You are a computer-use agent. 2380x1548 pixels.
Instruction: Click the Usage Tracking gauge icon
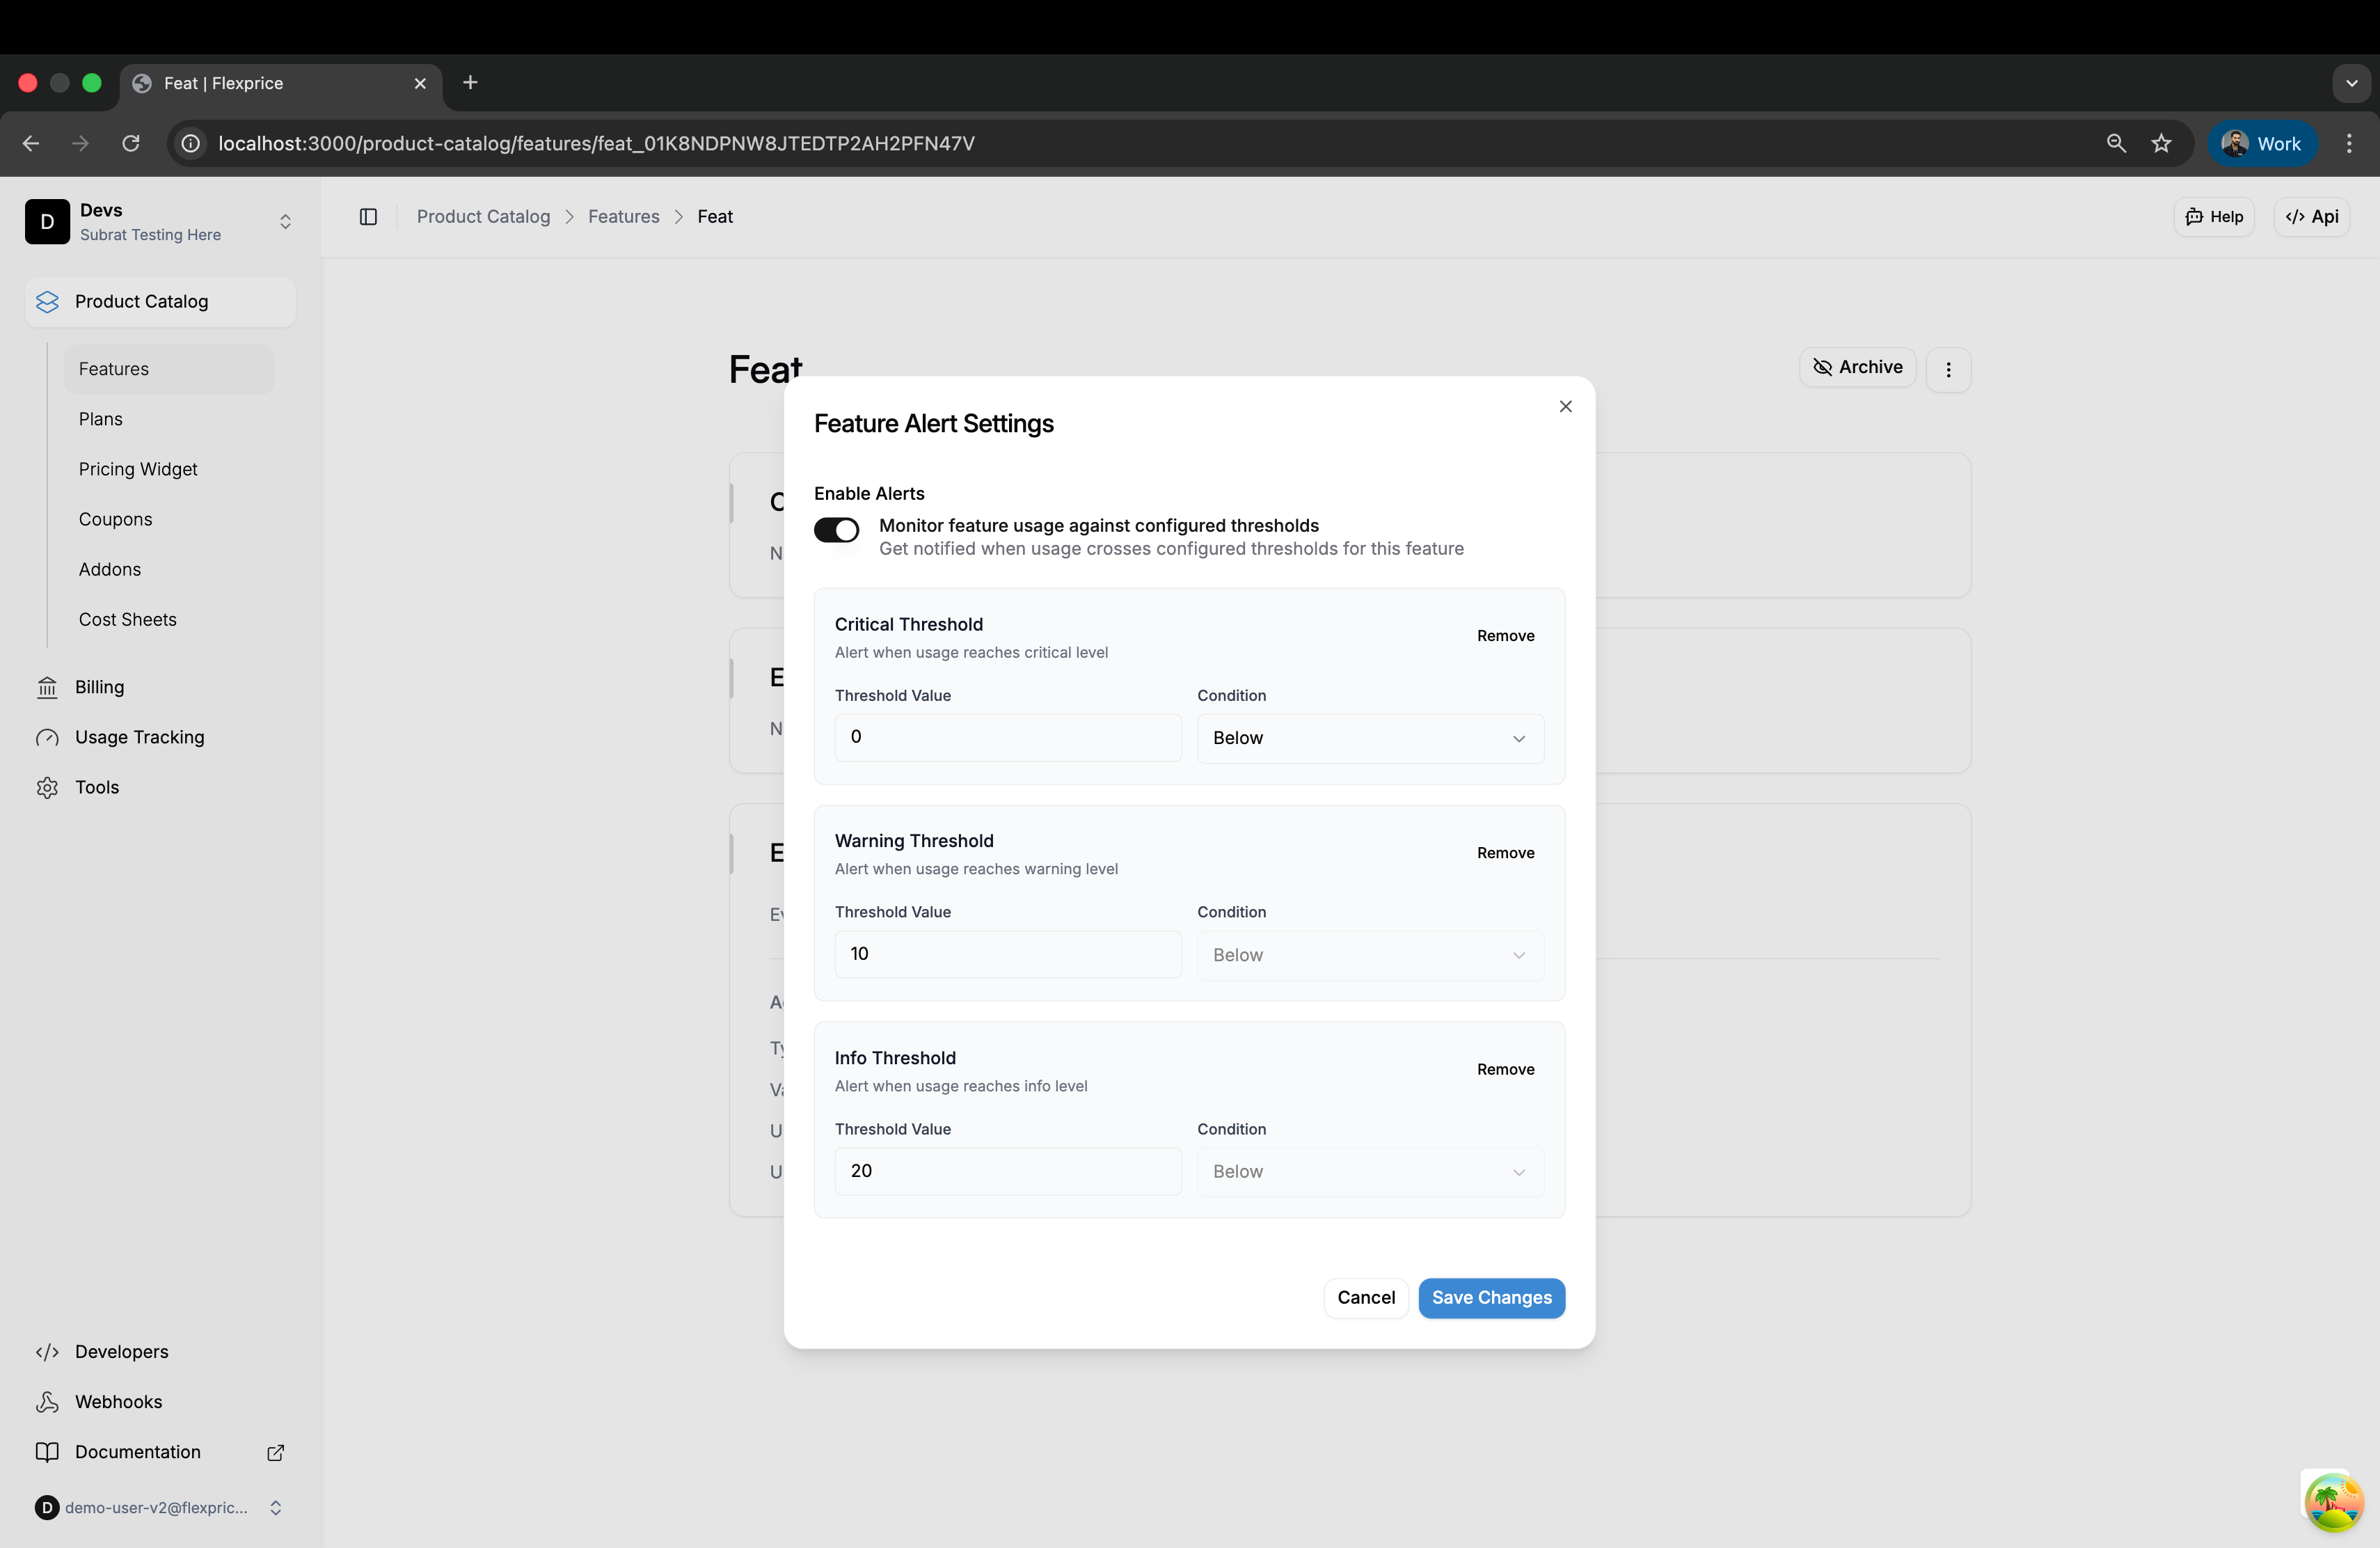47,737
